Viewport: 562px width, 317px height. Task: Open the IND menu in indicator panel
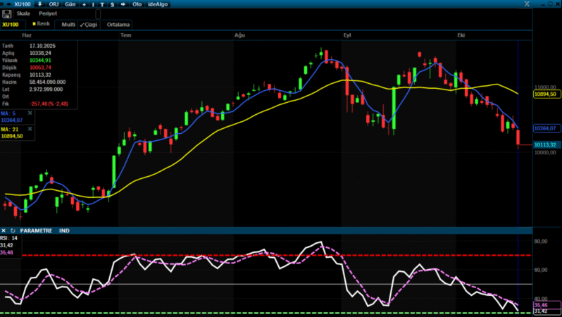pyautogui.click(x=65, y=230)
